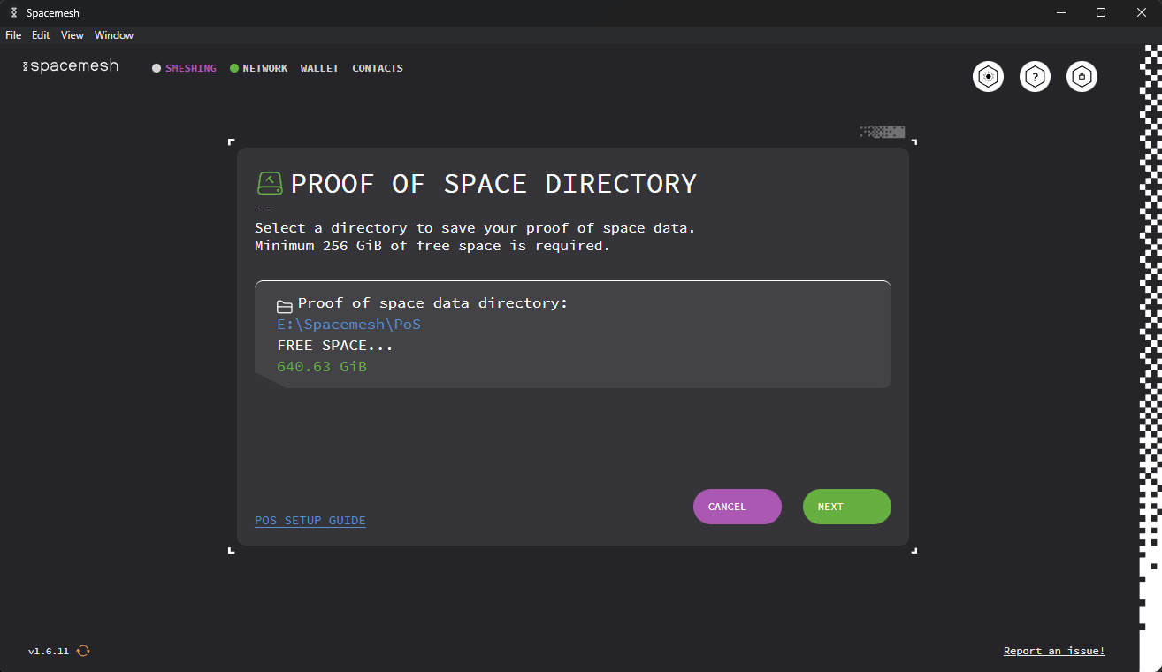The height and width of the screenshot is (672, 1162).
Task: Click the FREE SPACE... label
Action: 335,346
